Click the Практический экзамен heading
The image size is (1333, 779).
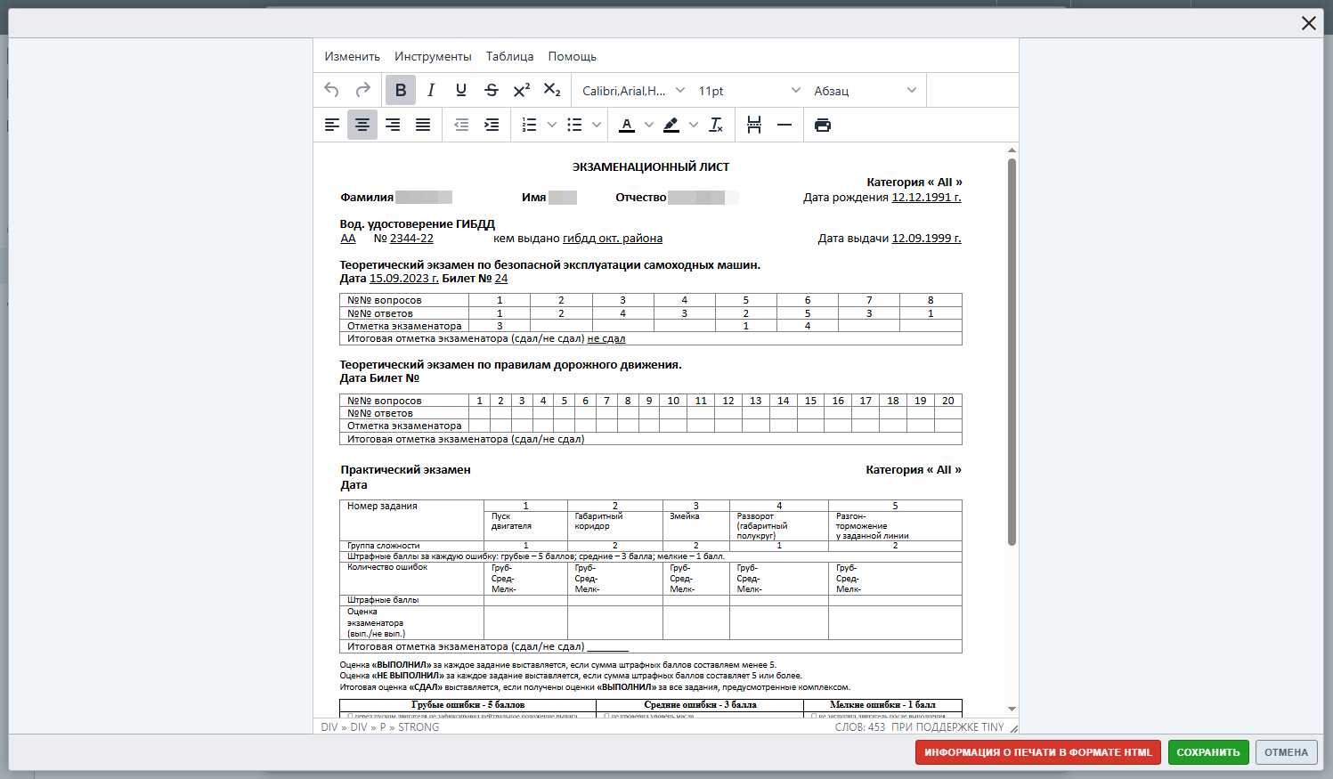(405, 469)
